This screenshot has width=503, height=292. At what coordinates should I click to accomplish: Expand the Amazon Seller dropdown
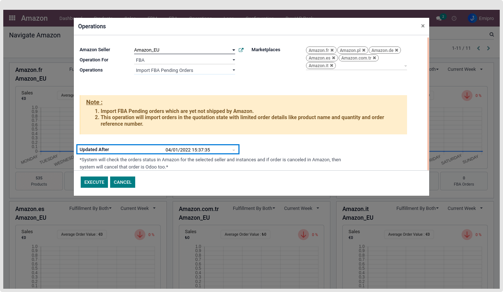click(233, 50)
